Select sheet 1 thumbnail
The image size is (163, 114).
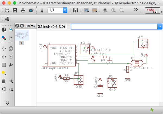[x=22, y=35]
